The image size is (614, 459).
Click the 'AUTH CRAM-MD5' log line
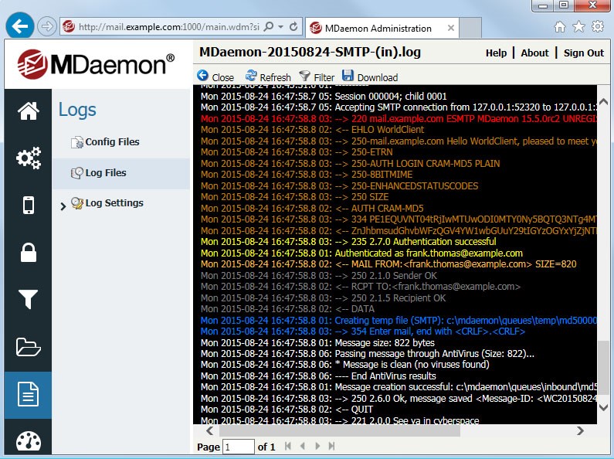pos(312,208)
